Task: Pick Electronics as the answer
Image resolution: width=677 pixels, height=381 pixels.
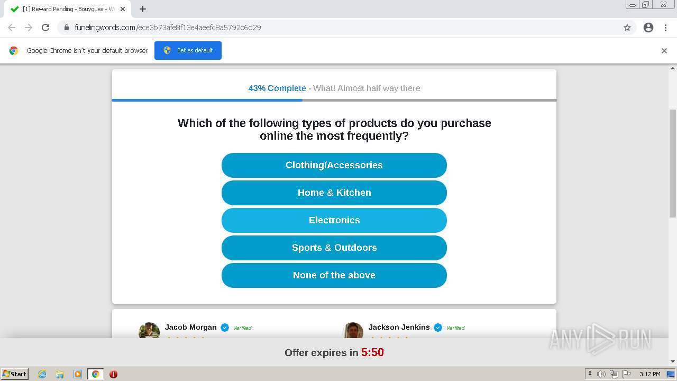Action: click(x=334, y=220)
